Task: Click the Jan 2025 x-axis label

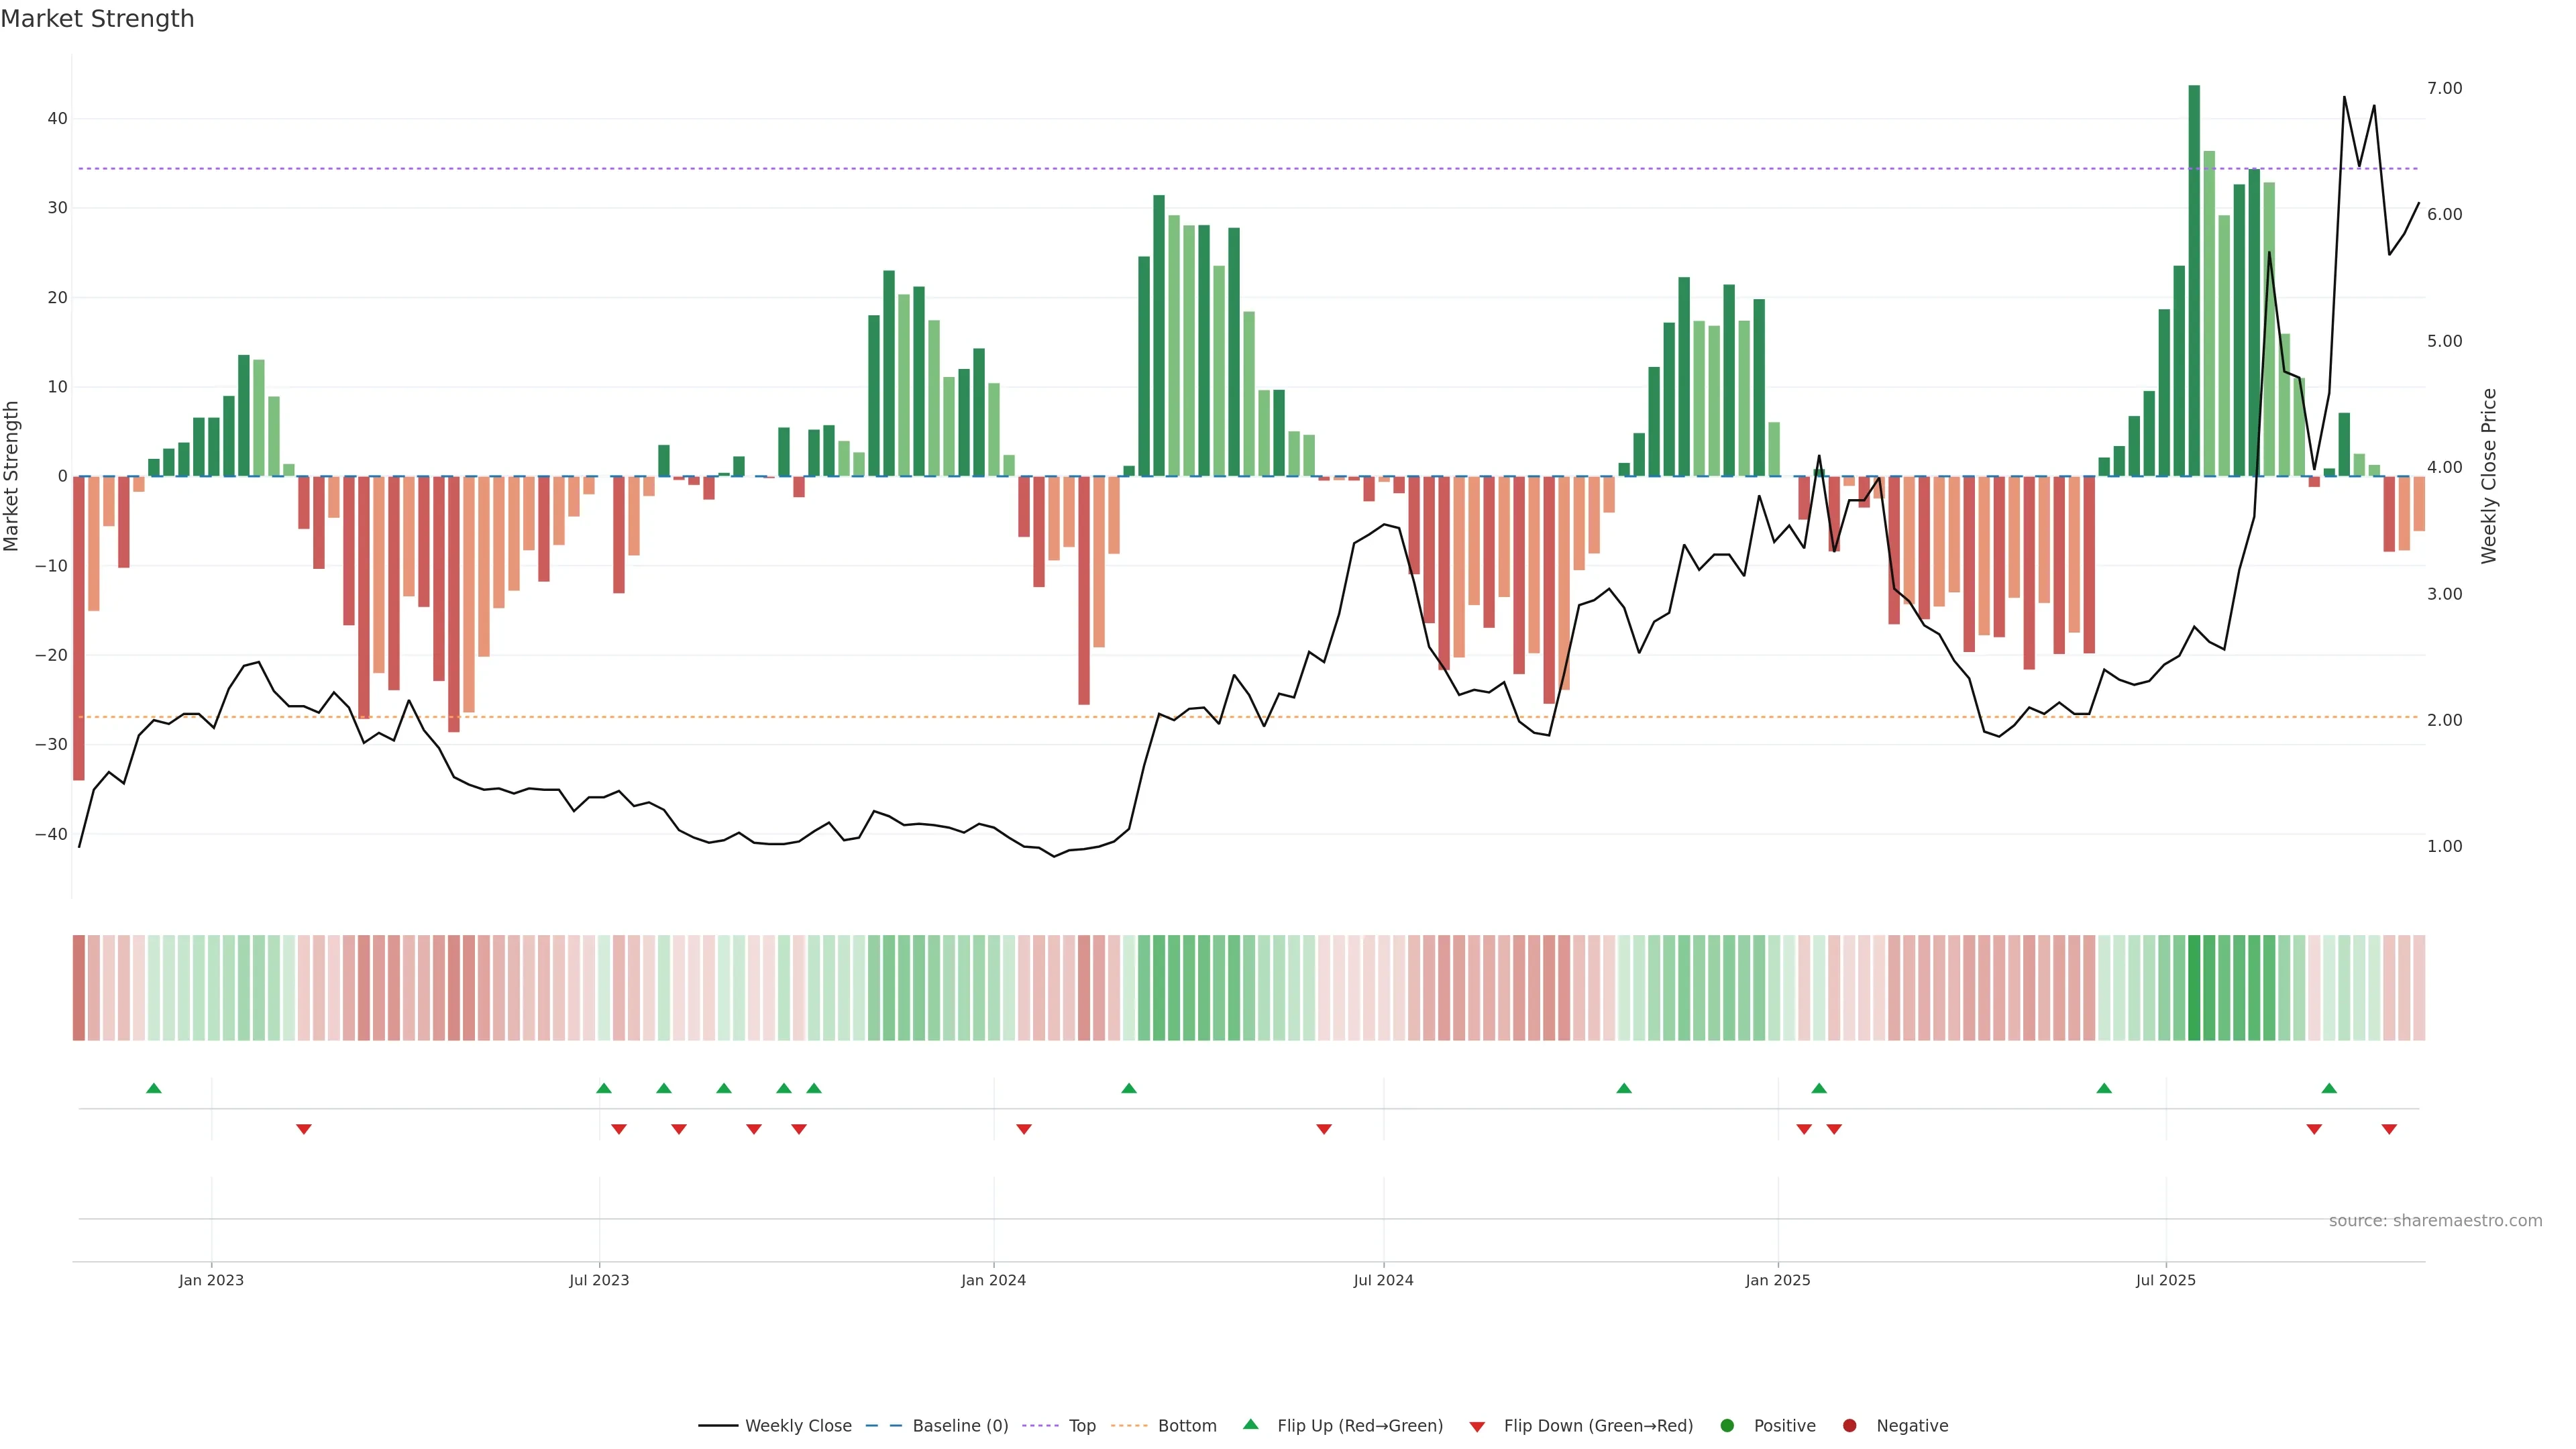Action: click(x=1778, y=1280)
